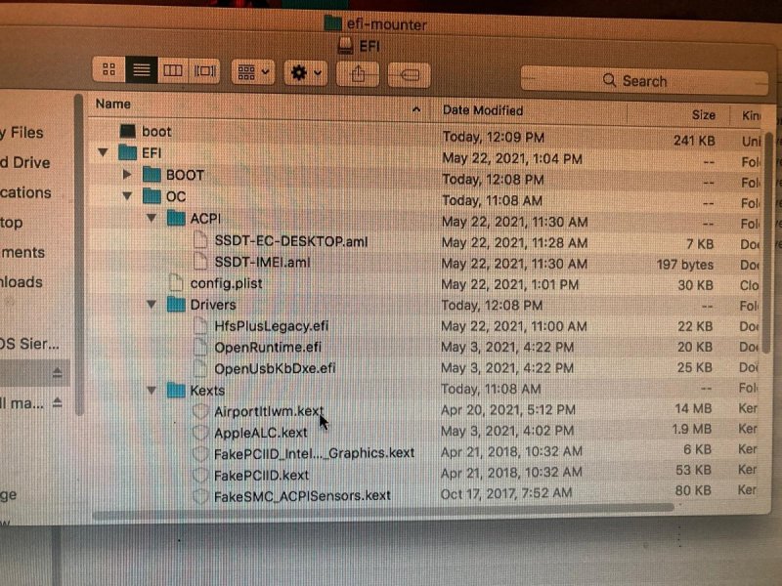Click the 'SSDT-IMEI.aml' file name
Image resolution: width=782 pixels, height=586 pixels.
262,262
